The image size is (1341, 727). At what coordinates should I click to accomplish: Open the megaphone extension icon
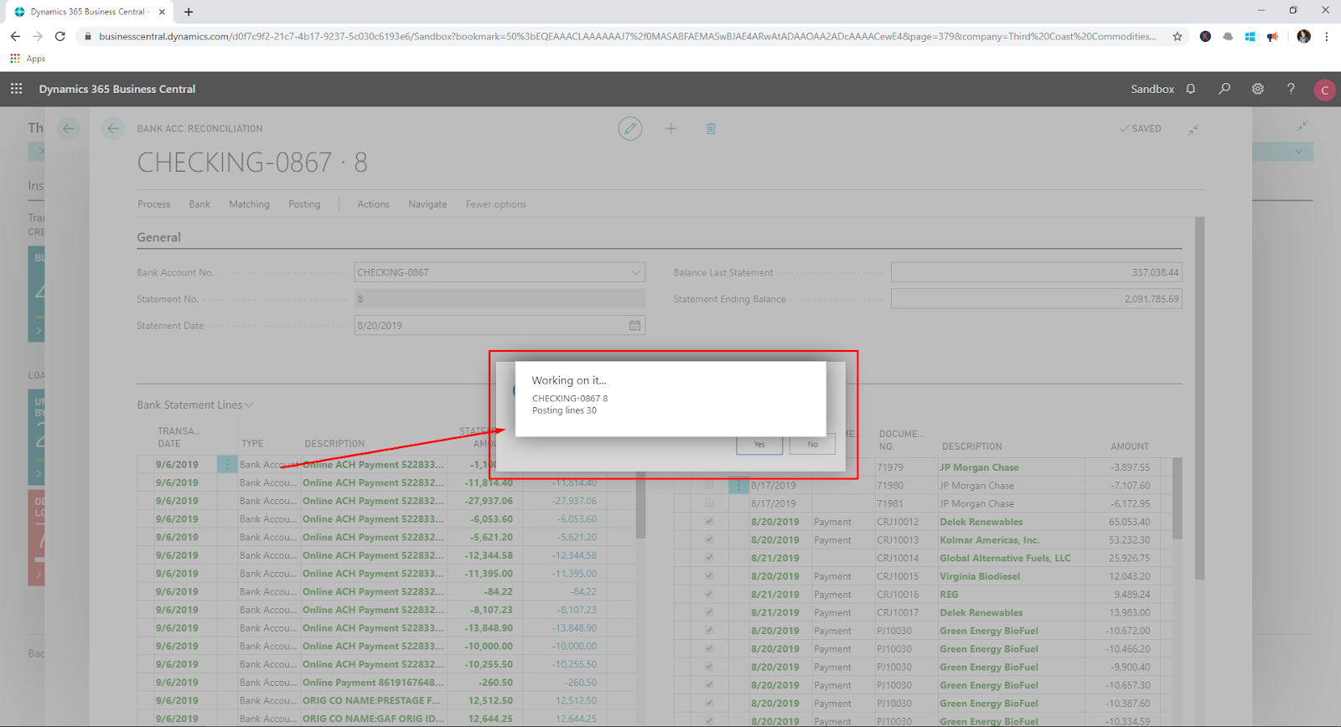1272,36
